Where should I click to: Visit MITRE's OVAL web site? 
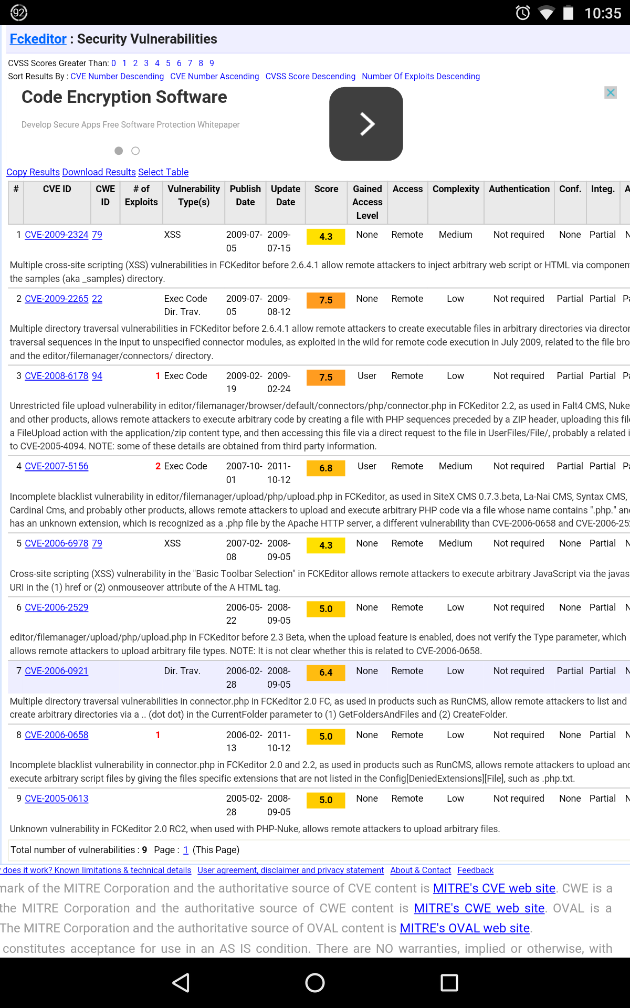(x=465, y=928)
